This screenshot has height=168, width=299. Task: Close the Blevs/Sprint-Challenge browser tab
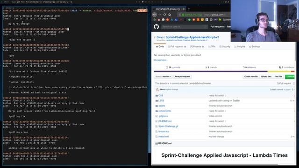(x=184, y=9)
